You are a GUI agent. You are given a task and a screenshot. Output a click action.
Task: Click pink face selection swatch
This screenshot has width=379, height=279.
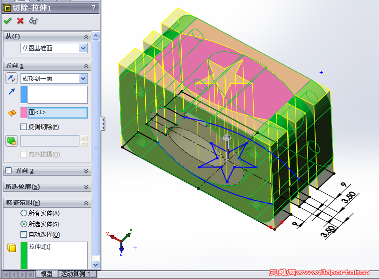coord(23,113)
